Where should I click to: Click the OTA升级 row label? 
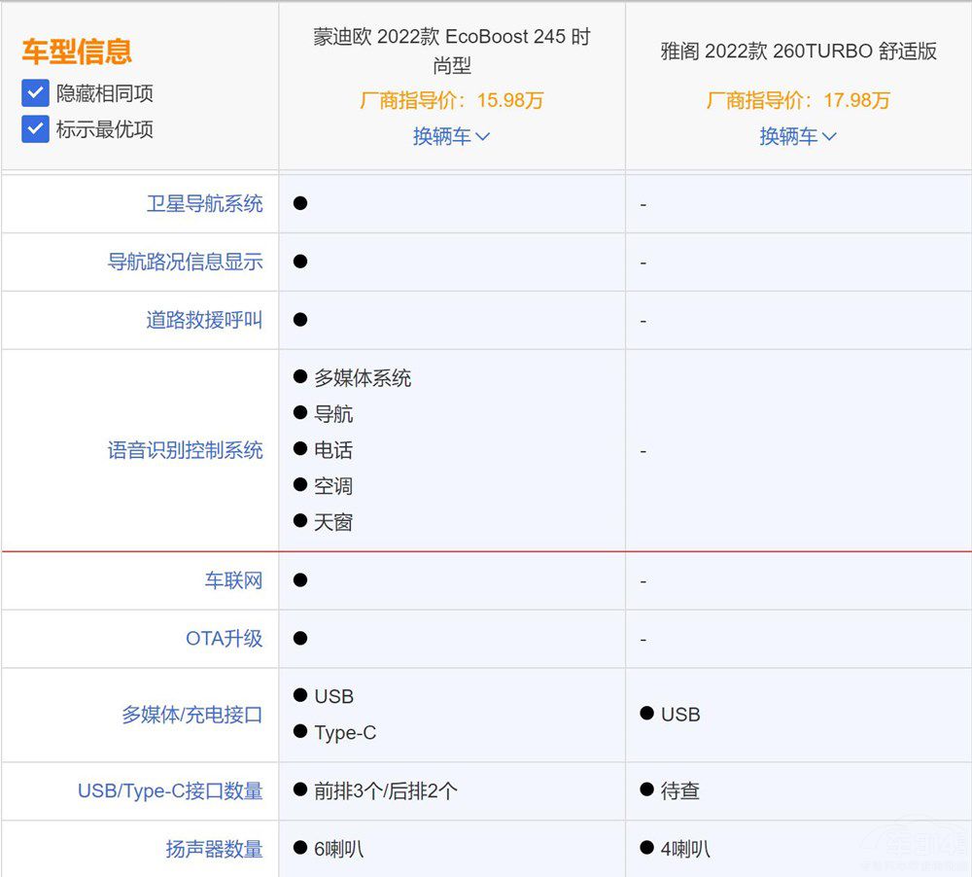[224, 639]
